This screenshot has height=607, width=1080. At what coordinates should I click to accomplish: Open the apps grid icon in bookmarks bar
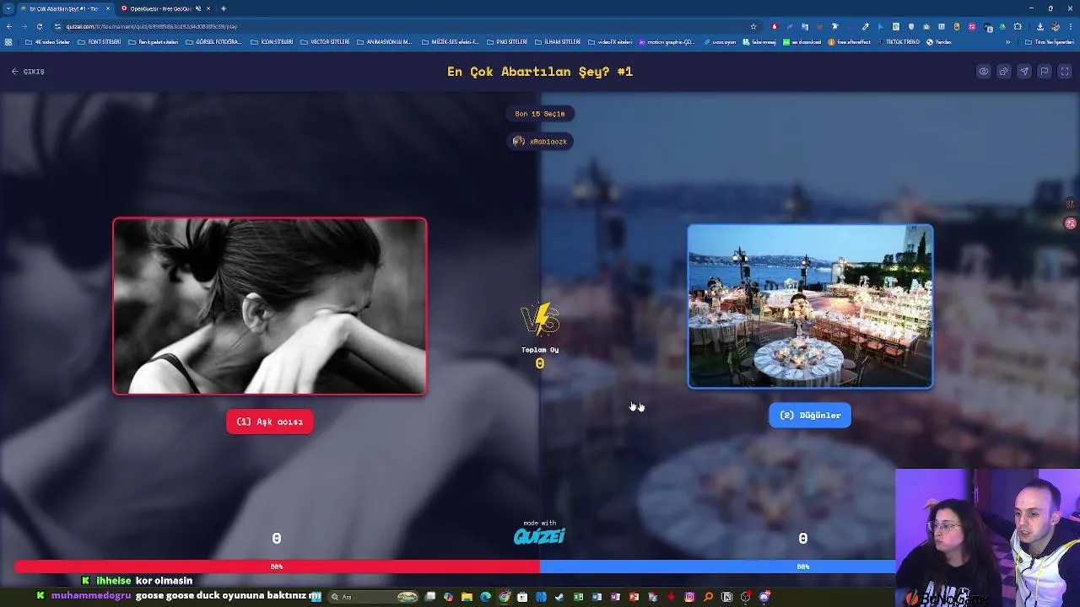click(8, 42)
